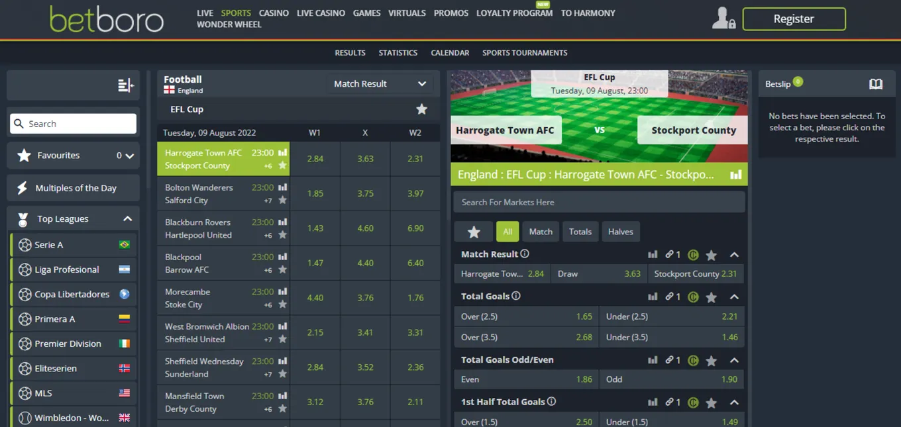Open statistics icon for Bolton Wanderers row

tap(283, 187)
